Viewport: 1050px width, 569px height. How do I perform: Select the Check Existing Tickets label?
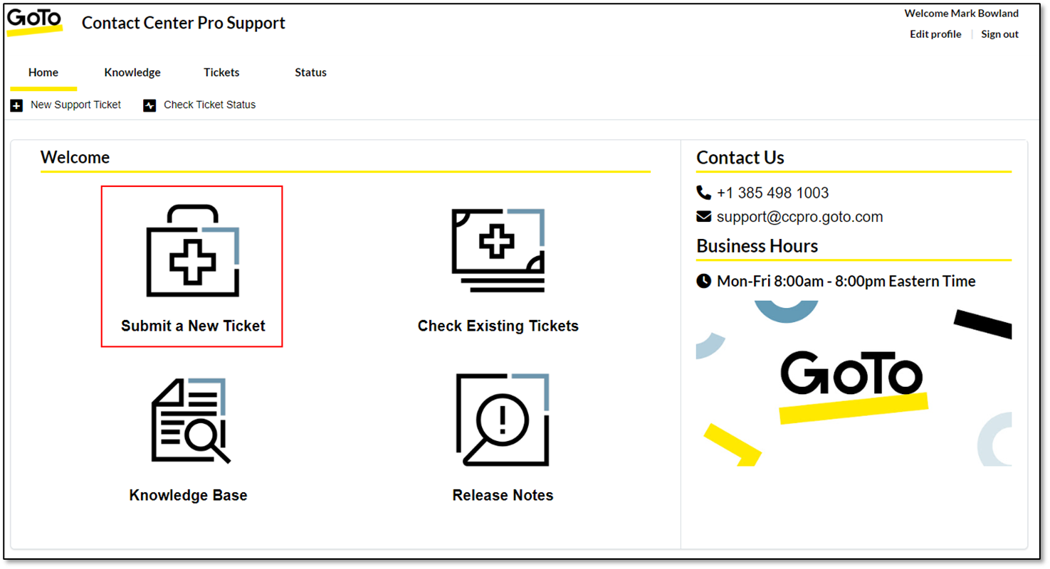click(498, 326)
